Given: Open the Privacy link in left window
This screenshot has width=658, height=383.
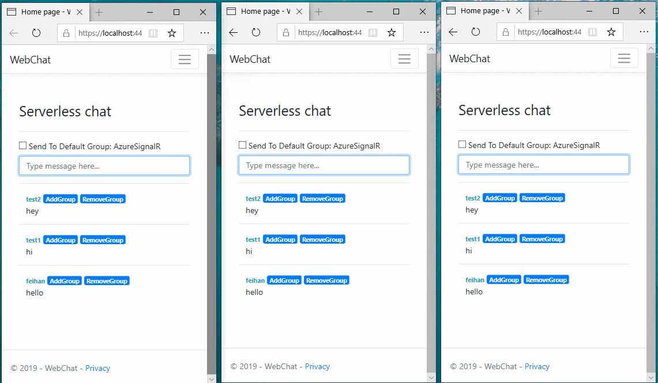Looking at the screenshot, I should [x=97, y=369].
